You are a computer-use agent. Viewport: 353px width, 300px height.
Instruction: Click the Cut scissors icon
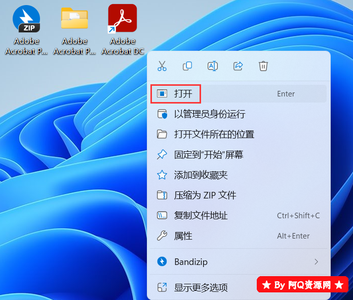click(162, 66)
